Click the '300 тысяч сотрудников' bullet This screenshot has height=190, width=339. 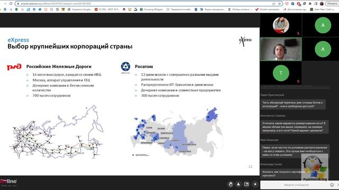[x=160, y=96]
